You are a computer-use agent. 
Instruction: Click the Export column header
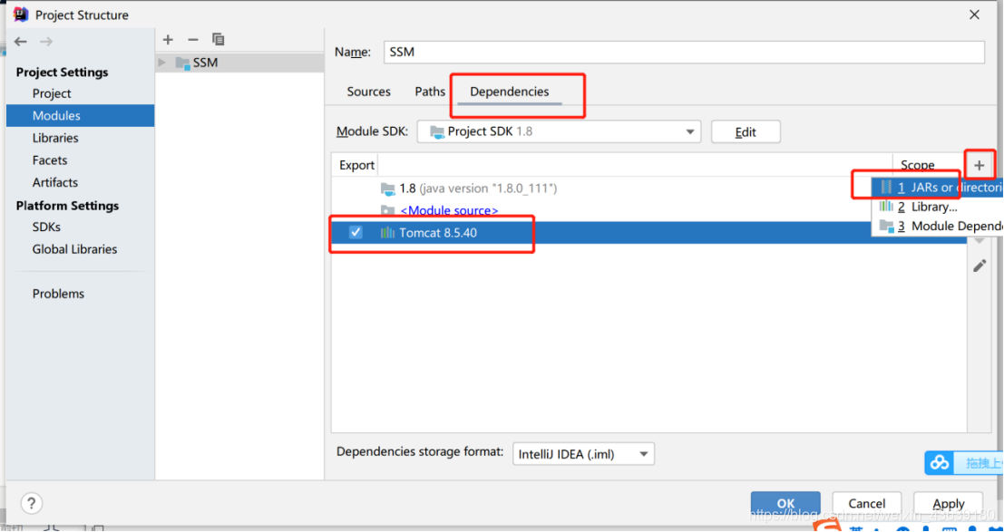coord(356,165)
